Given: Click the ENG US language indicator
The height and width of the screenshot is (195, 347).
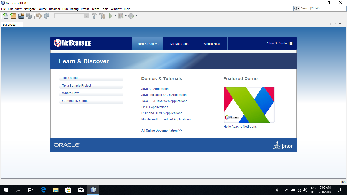Looking at the screenshot, I should 312,190.
